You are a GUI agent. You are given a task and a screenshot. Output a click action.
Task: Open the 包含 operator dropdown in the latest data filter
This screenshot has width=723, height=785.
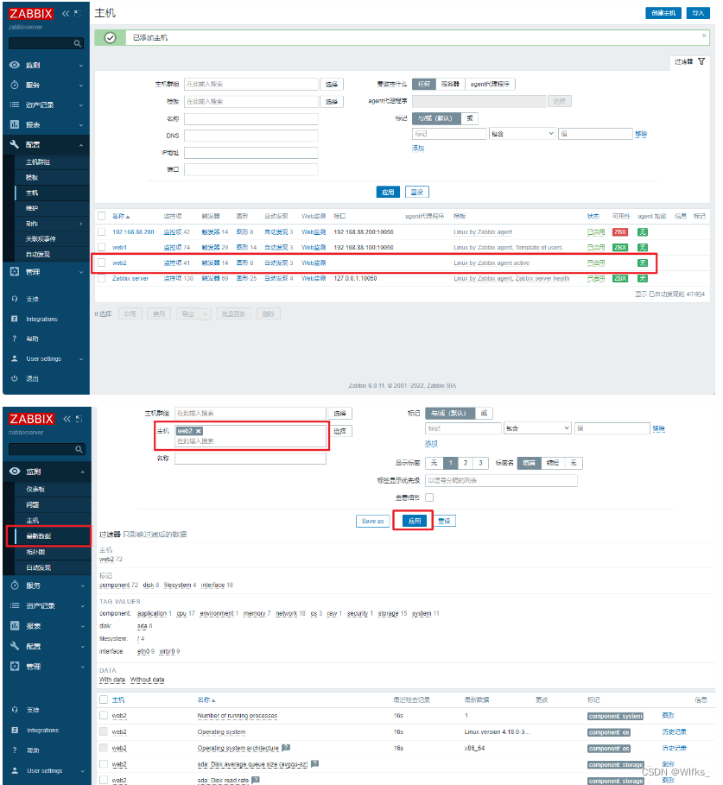coord(537,428)
